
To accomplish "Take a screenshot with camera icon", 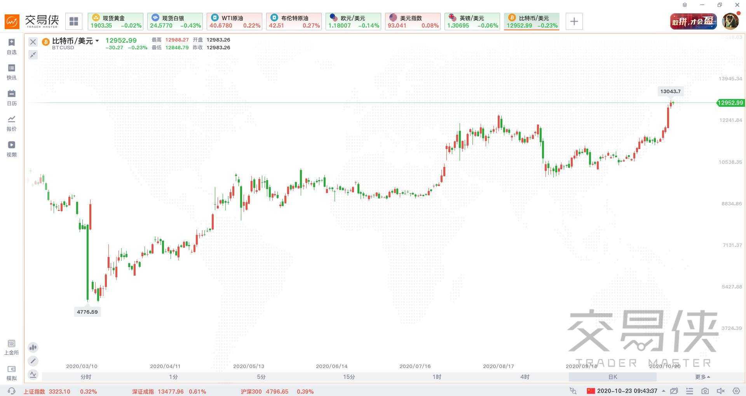I will pos(705,391).
